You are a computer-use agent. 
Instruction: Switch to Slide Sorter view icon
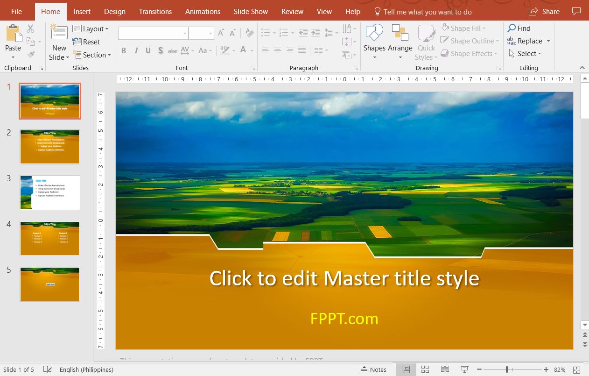(x=425, y=369)
